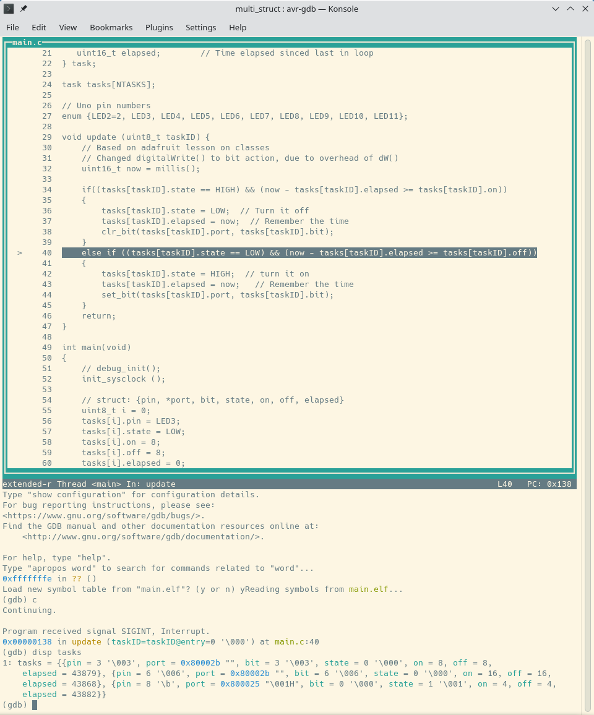Click the '0x00000138' address in output
Screen dimensions: 594x715
[x=27, y=641]
